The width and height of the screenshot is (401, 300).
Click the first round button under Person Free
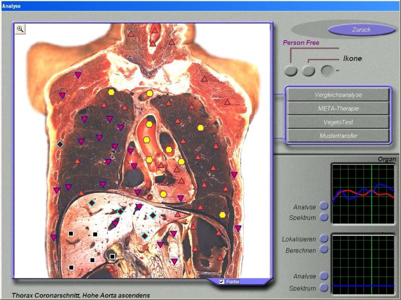coord(291,71)
